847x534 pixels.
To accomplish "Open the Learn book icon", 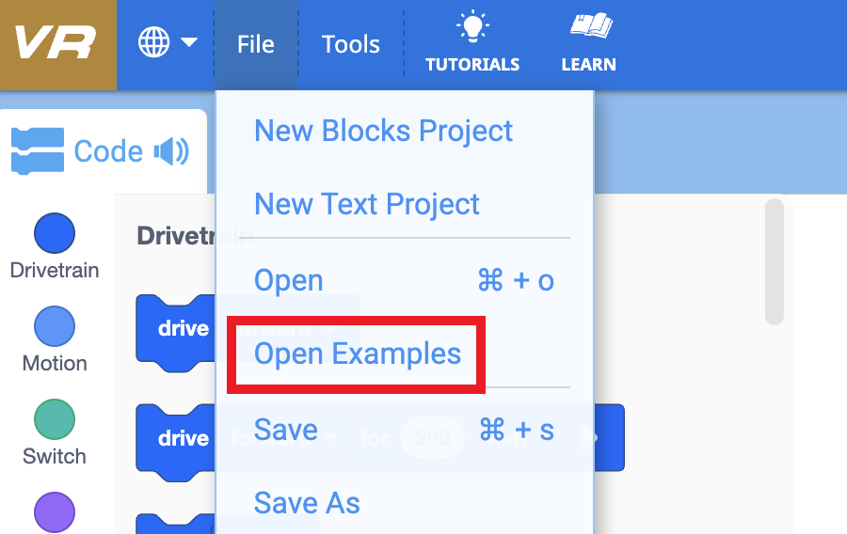I will [589, 28].
